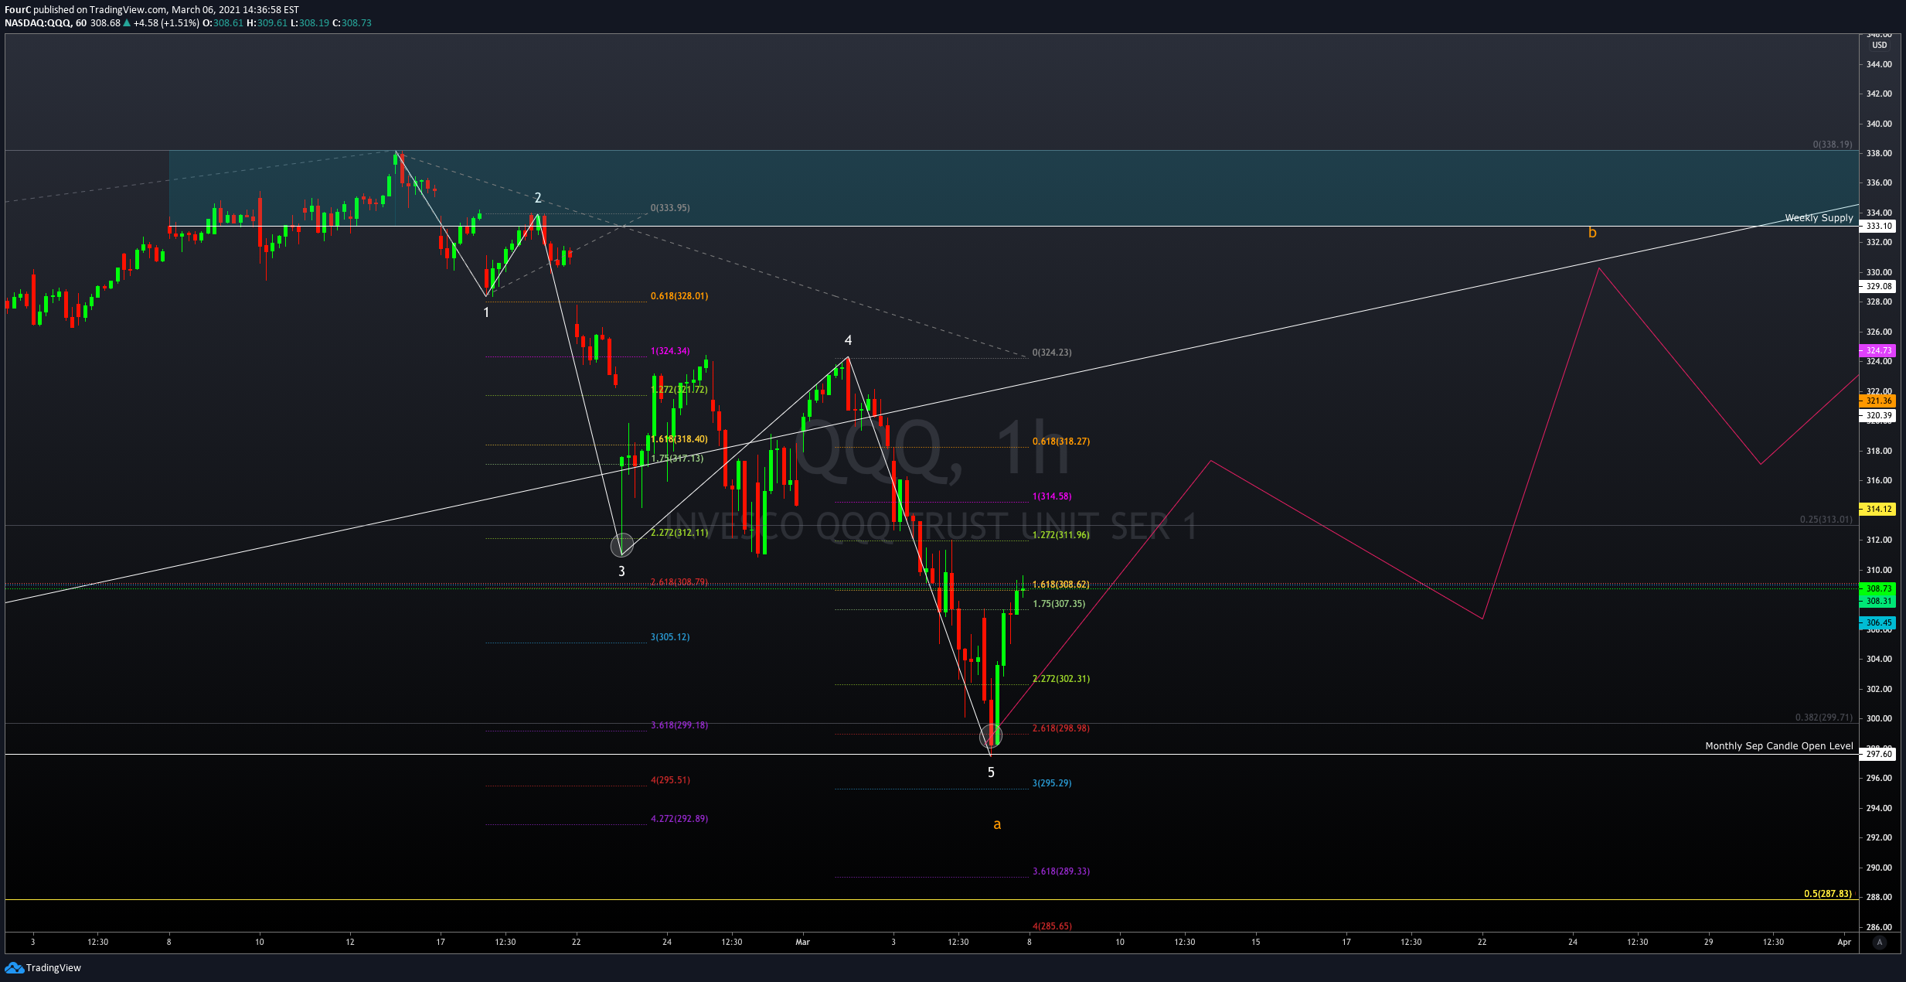Click the 'Weekly Supply' line label
Image resolution: width=1906 pixels, height=982 pixels.
point(1819,218)
